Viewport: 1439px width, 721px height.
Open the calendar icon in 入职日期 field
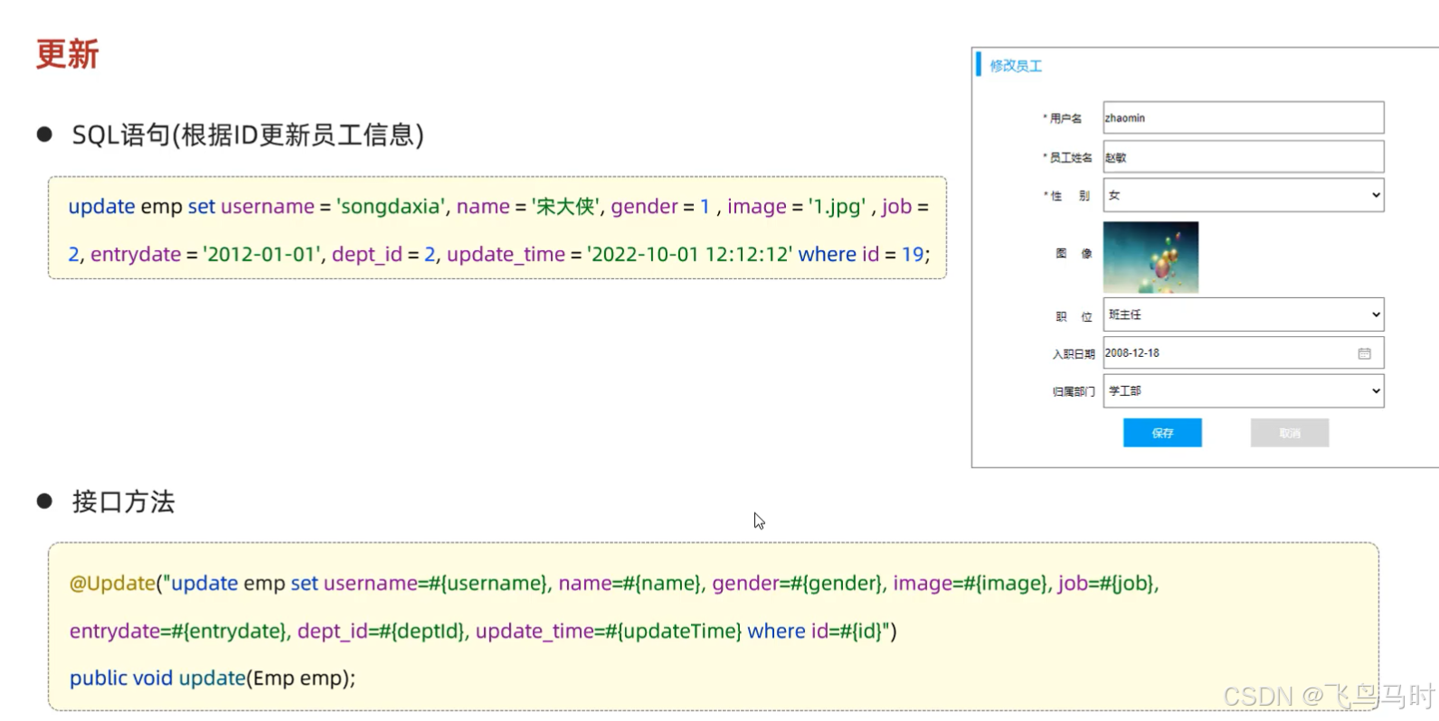(1364, 353)
